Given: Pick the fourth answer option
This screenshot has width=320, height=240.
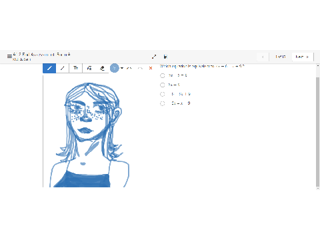Looking at the screenshot, I should tap(163, 103).
